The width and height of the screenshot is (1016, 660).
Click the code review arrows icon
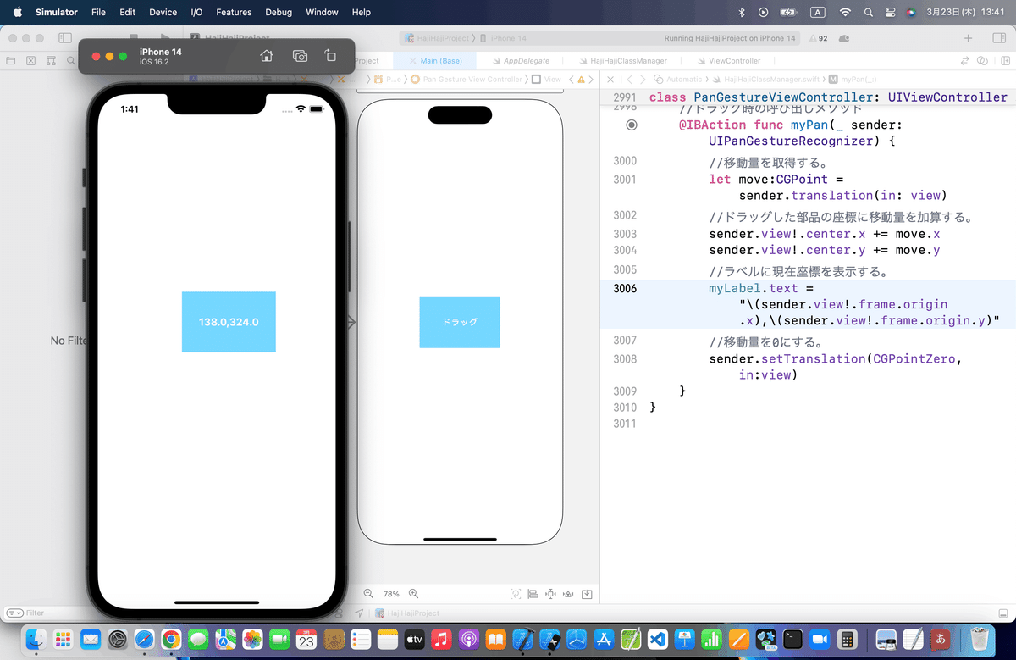click(964, 61)
